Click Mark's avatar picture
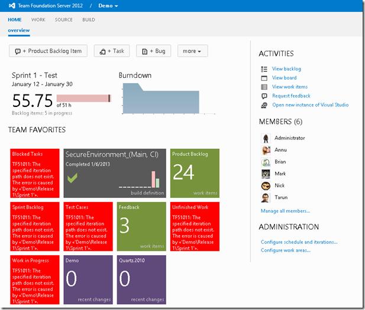Screen dimensions: 365x310 [x=266, y=174]
